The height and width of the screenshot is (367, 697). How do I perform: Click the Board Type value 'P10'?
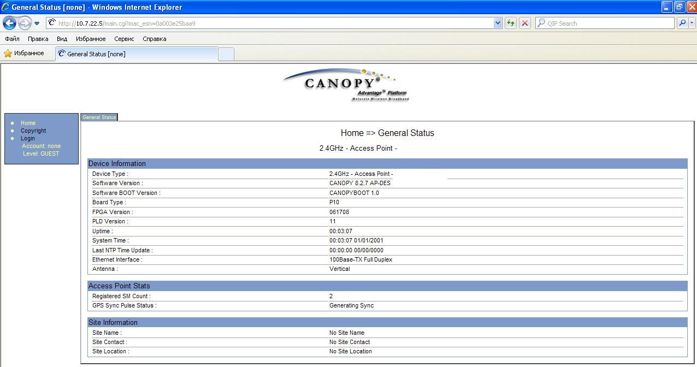(334, 202)
